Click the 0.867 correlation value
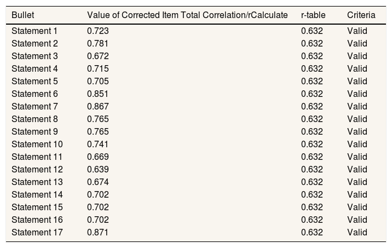The height and width of the screenshot is (248, 392). (x=98, y=106)
